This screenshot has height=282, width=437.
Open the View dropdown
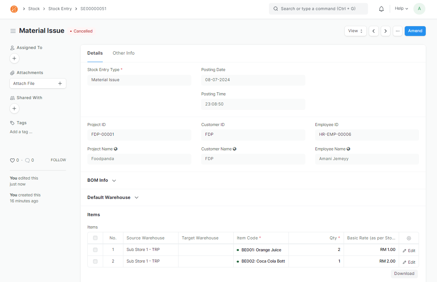click(355, 31)
